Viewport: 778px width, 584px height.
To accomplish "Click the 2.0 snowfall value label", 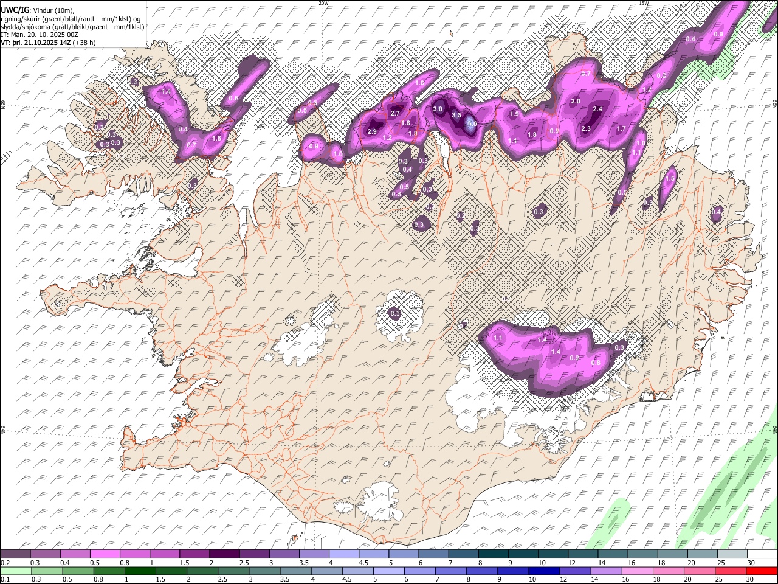I will [576, 102].
